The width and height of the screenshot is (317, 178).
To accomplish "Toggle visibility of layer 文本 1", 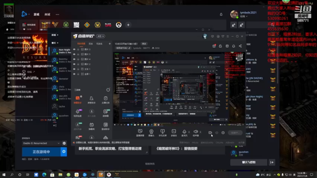I will (x=74, y=69).
